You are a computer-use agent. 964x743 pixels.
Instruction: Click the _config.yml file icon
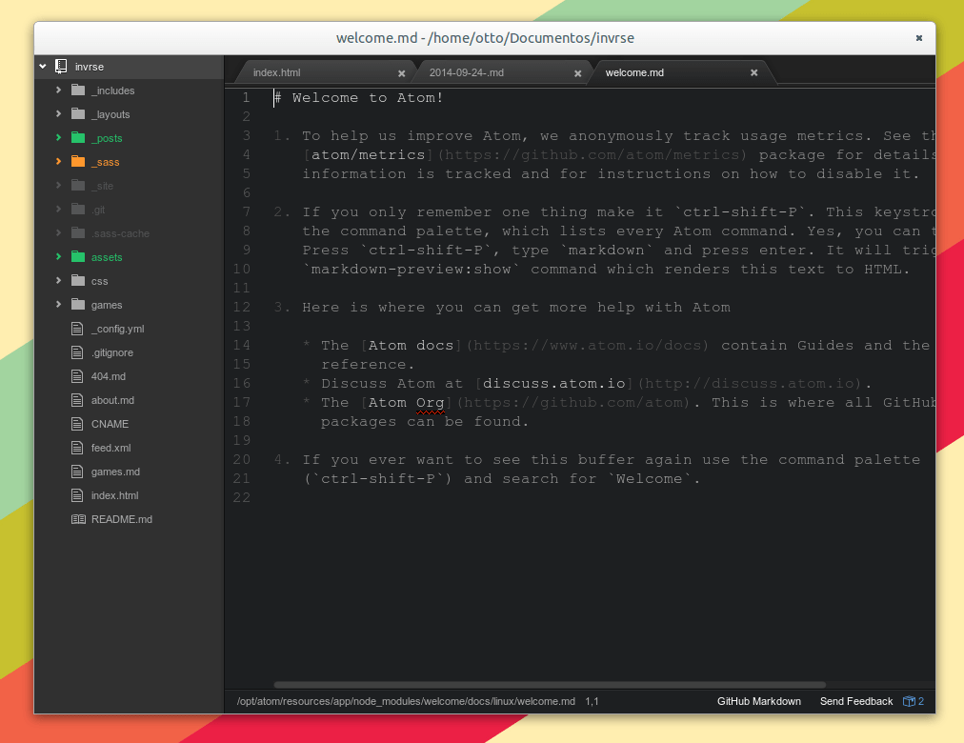[x=77, y=329]
